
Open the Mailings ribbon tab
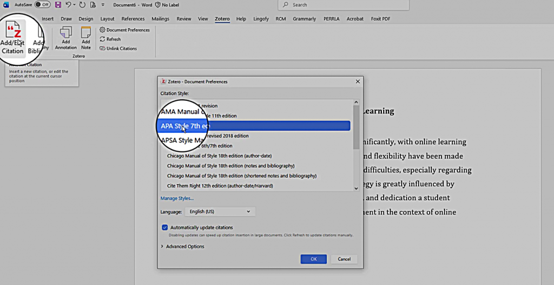[160, 19]
